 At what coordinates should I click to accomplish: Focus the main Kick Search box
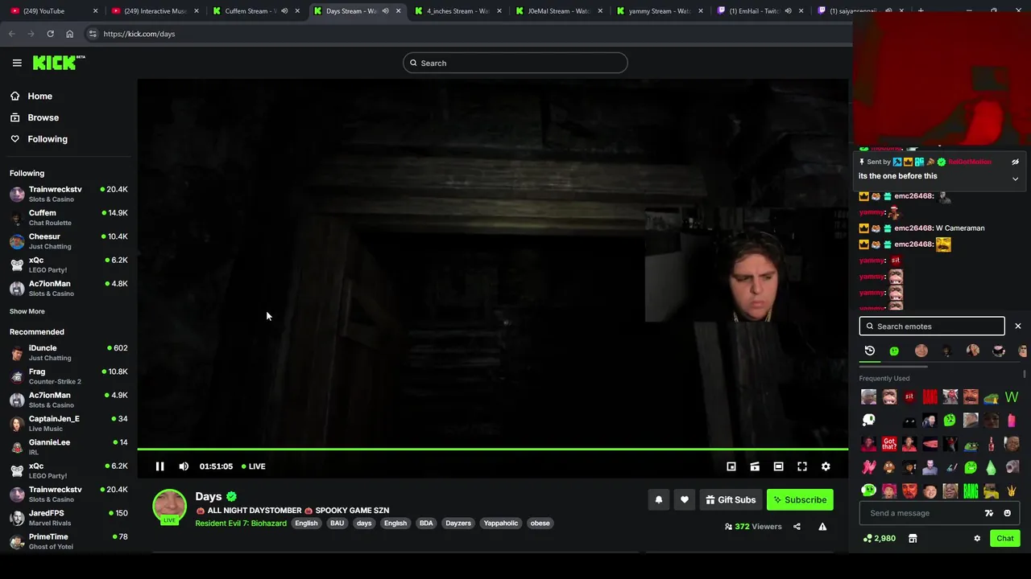pyautogui.click(x=515, y=63)
